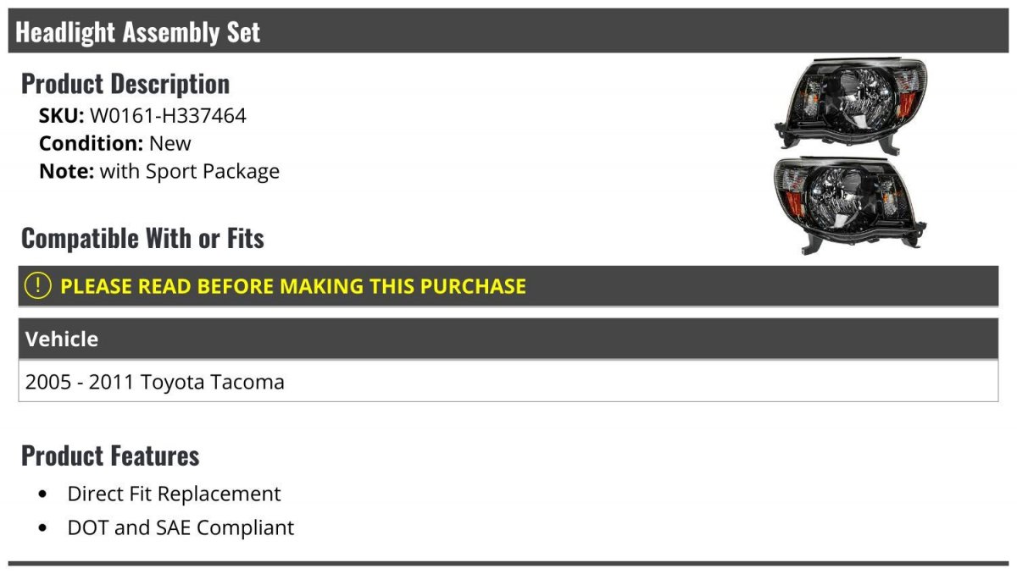The height and width of the screenshot is (574, 1017).
Task: Click the bold 'Condition:' label
Action: [x=91, y=143]
